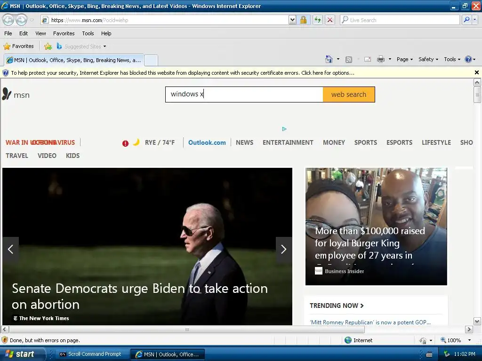Screen dimensions: 482x361
Task: Open the KIDS section link
Action: coord(72,156)
